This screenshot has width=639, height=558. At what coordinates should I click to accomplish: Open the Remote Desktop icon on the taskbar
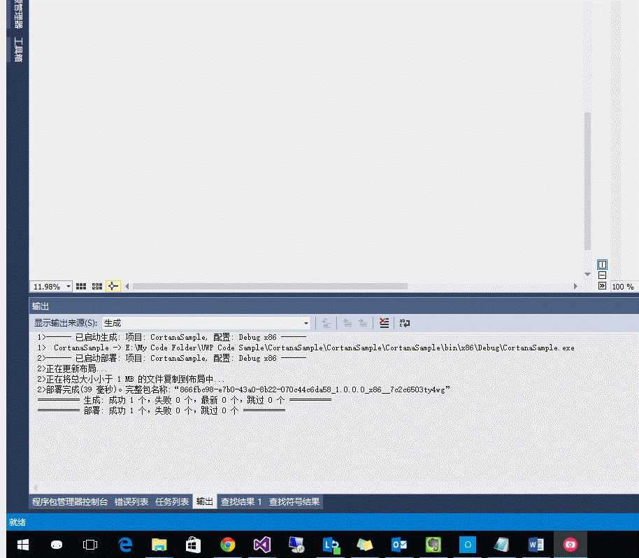[x=296, y=545]
